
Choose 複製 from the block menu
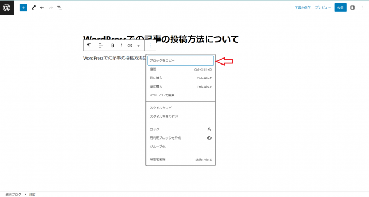(180, 69)
